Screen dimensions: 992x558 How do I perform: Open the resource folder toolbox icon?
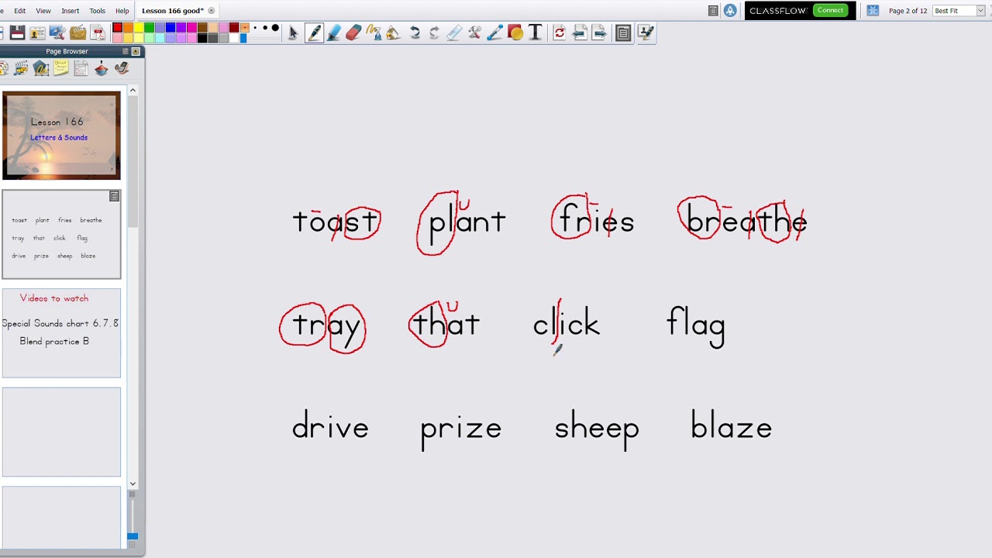pyautogui.click(x=77, y=33)
